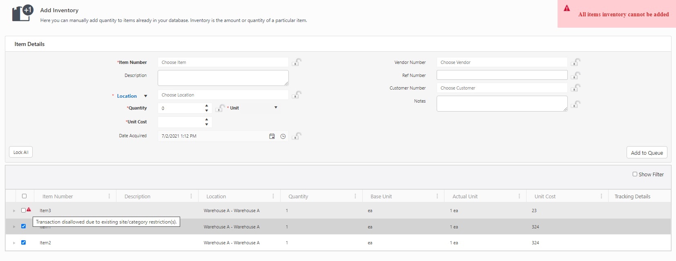Check the Item3 row checkbox
676x261 pixels.
pos(23,211)
